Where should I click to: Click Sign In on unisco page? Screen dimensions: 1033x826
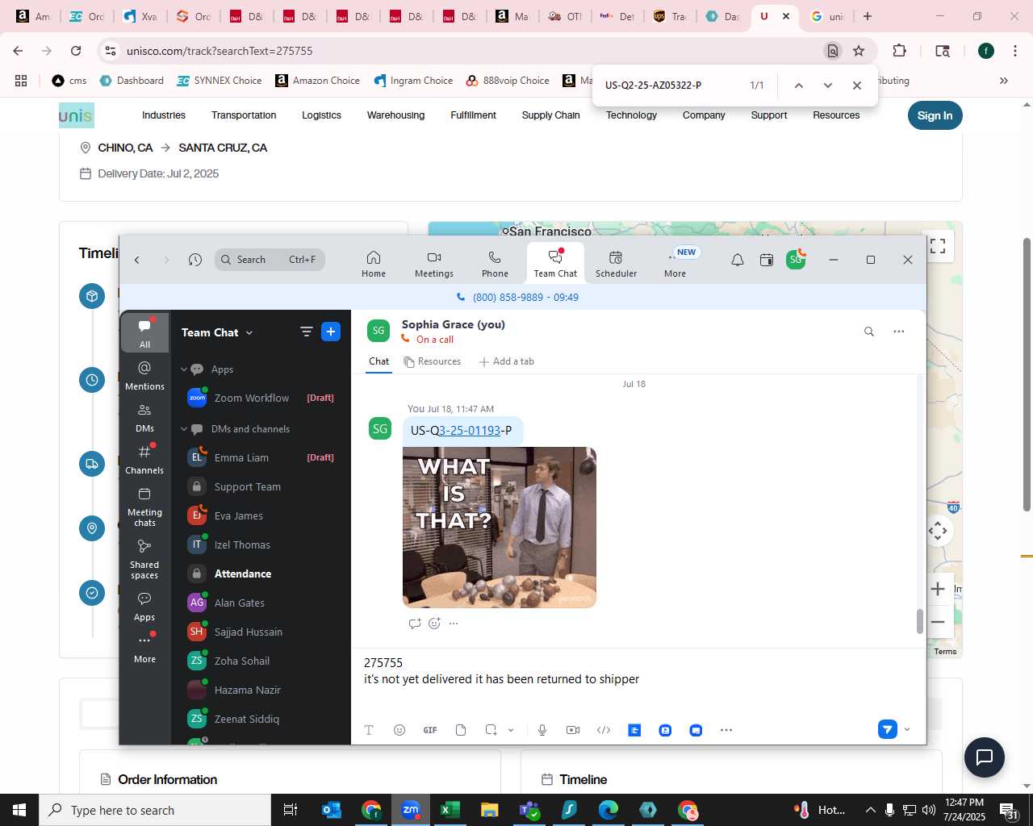coord(935,115)
